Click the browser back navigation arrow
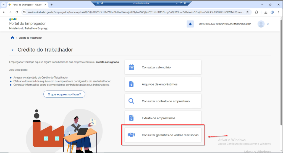Screen dimensions: 283x153 (4, 12)
